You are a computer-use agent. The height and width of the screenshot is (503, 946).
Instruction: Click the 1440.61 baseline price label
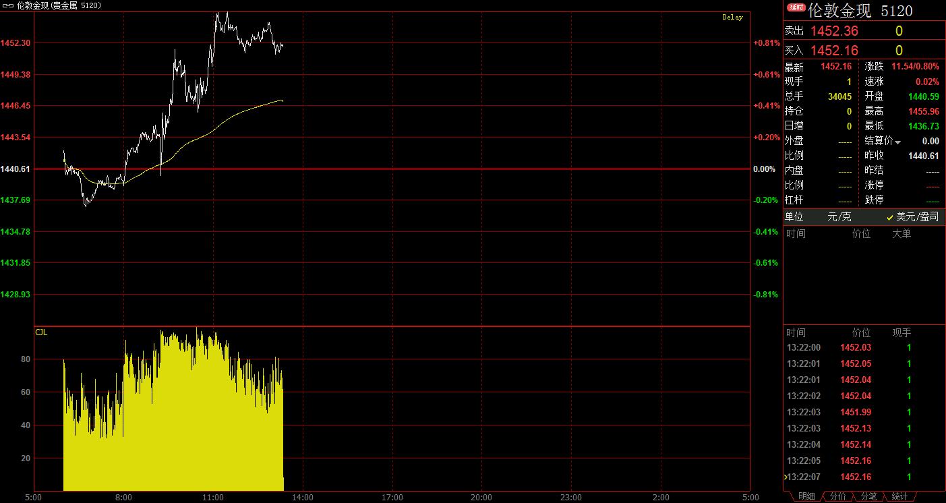click(x=15, y=169)
